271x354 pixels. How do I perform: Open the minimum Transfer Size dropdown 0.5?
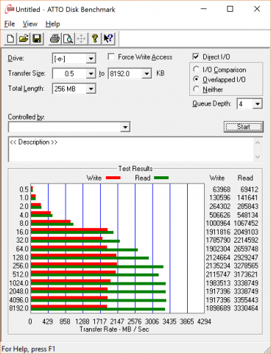[91, 74]
